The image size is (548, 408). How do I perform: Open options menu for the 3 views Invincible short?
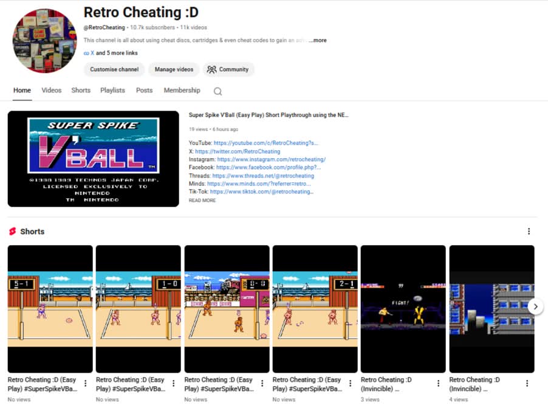[438, 383]
